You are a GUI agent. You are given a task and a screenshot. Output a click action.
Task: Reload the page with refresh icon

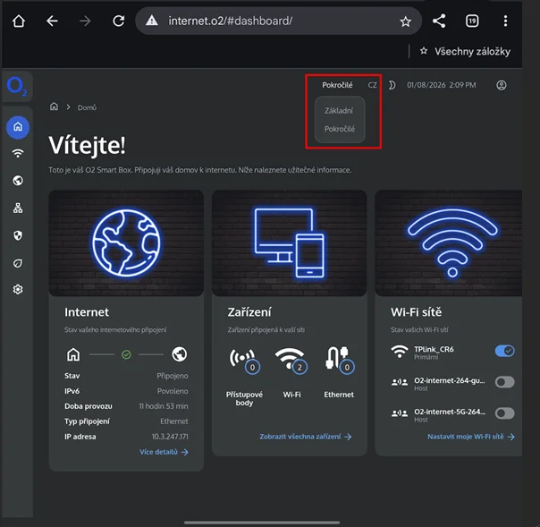point(119,21)
